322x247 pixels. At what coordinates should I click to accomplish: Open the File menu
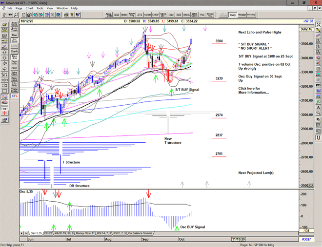tap(9, 8)
